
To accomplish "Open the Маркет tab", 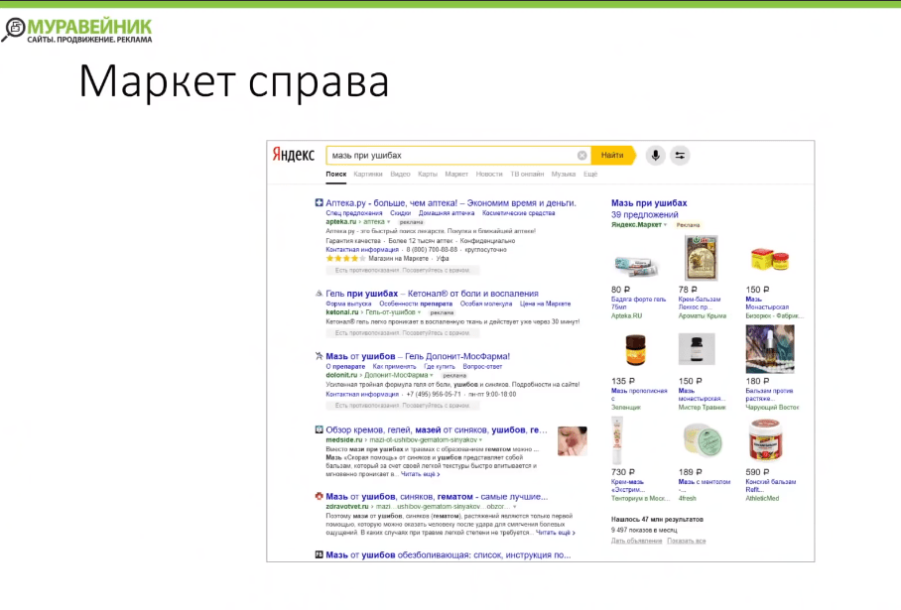I will tap(456, 174).
